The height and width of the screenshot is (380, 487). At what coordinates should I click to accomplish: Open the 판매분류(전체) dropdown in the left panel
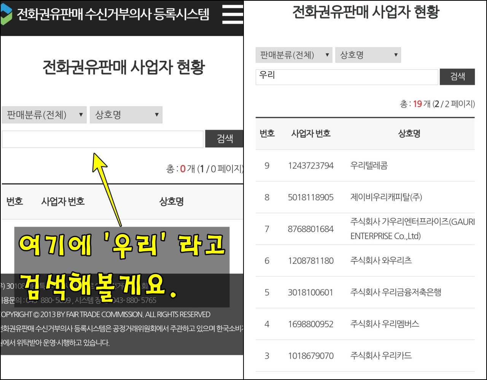pos(44,115)
